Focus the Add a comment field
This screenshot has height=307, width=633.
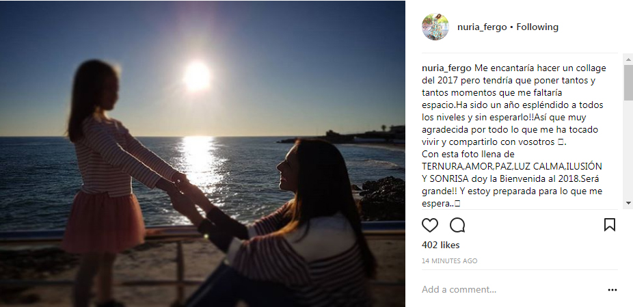click(x=506, y=290)
